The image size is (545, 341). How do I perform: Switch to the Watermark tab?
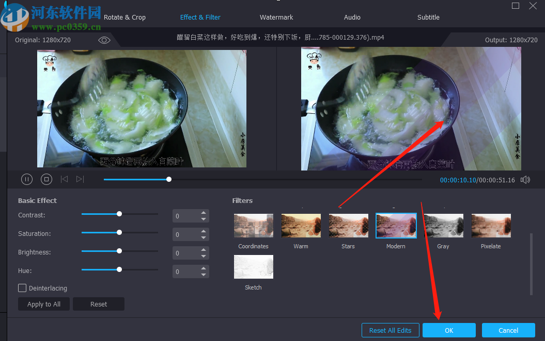click(x=276, y=17)
